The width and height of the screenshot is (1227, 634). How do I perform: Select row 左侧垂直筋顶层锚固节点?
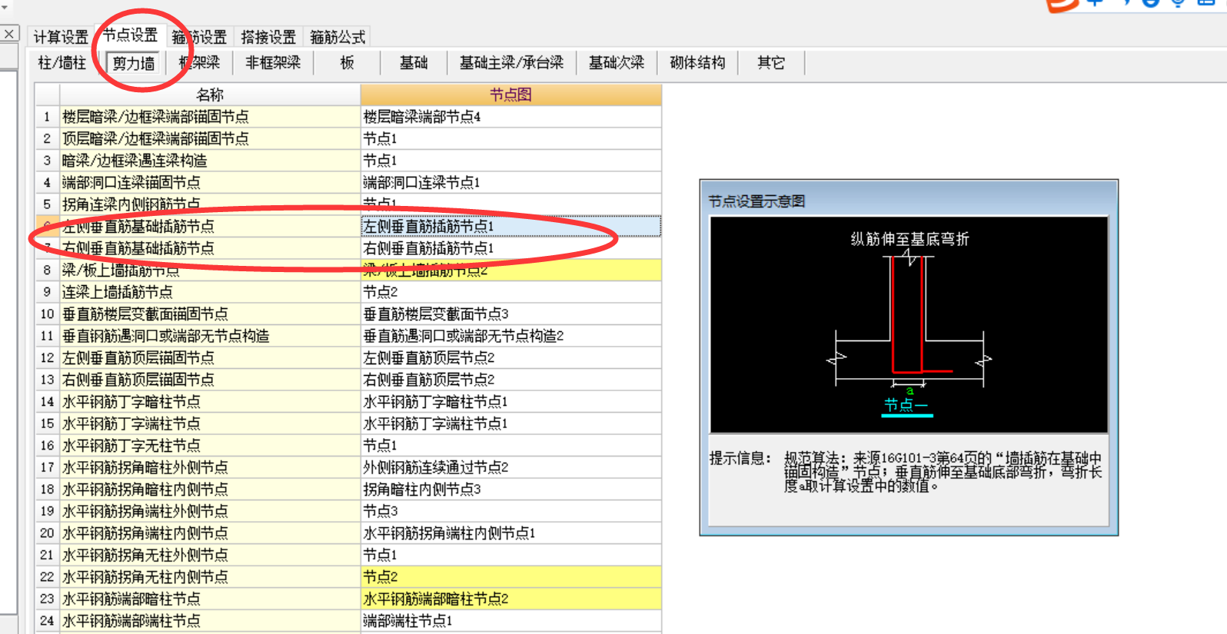[x=209, y=357]
